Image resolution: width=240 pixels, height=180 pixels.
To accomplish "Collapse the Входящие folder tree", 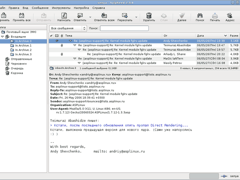I will (2, 36).
